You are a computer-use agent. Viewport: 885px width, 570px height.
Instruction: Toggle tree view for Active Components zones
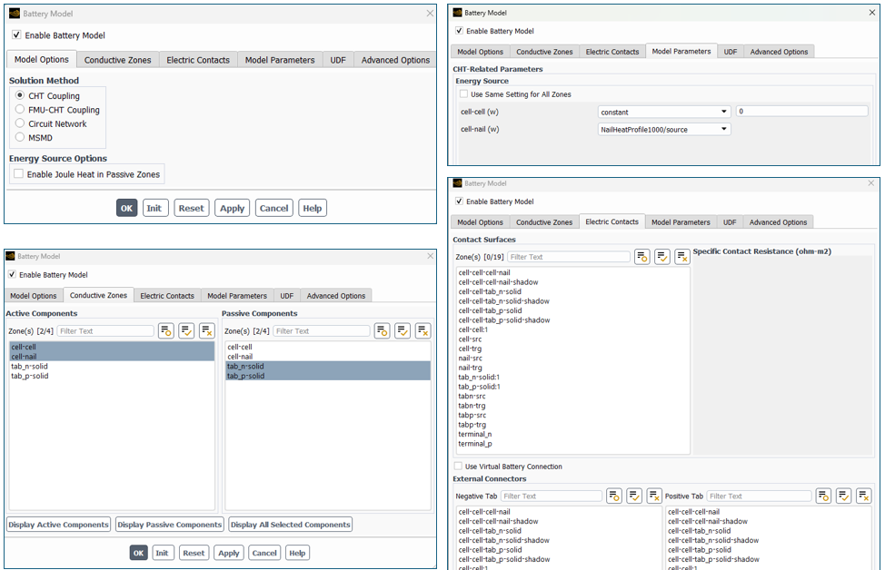point(166,331)
